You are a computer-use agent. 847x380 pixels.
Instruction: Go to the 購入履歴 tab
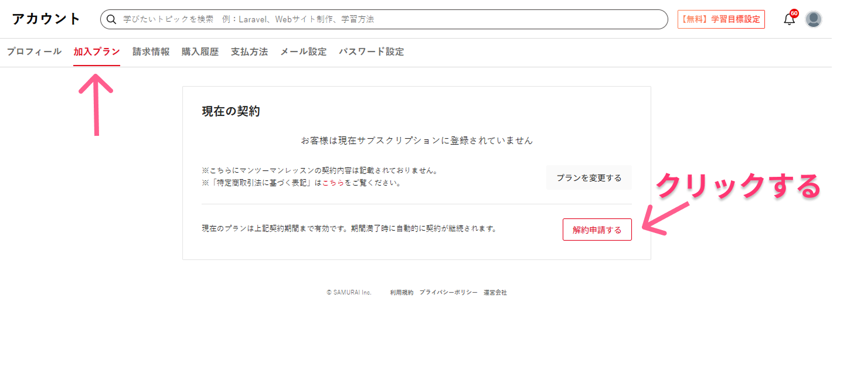[x=200, y=52]
